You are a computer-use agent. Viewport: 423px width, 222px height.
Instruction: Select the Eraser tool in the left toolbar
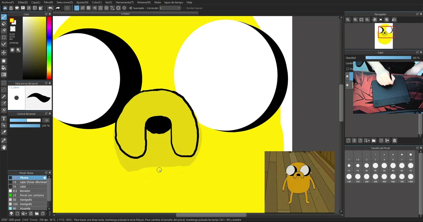coord(4,24)
